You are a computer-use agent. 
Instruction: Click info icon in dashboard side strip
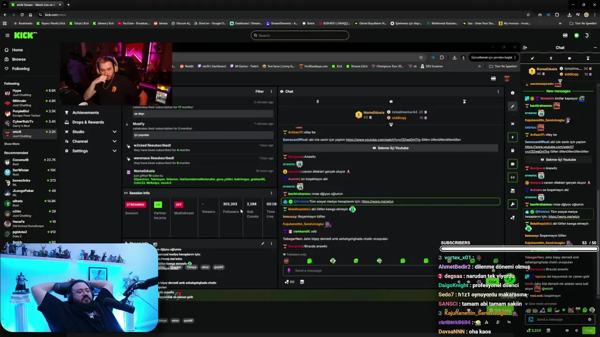tap(512, 93)
